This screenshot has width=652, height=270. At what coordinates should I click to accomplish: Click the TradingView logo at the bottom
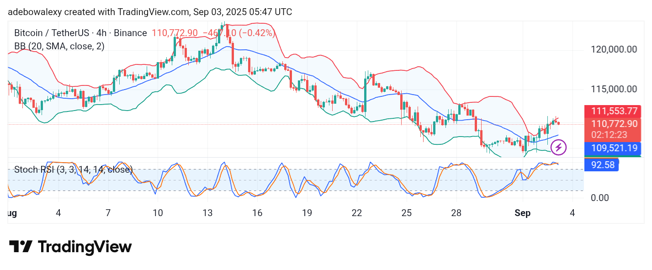(70, 247)
